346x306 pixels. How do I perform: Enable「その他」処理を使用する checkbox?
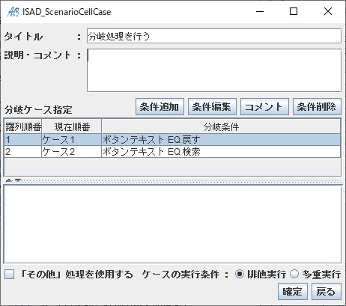pos(10,275)
